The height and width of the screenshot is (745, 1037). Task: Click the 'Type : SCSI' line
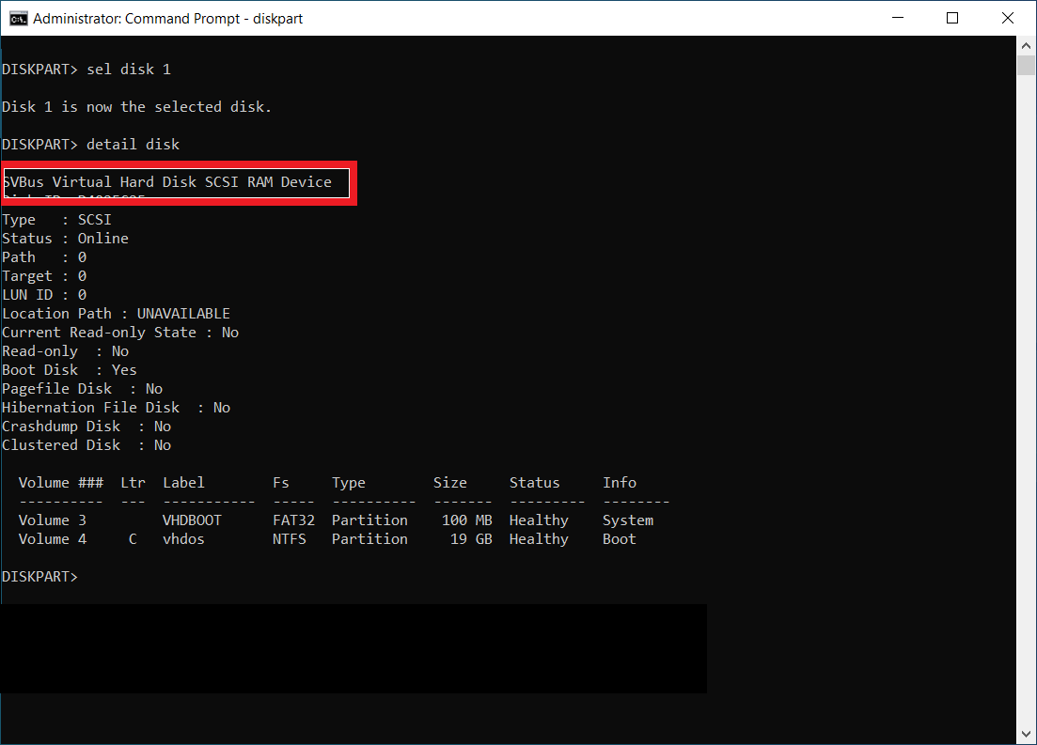56,220
